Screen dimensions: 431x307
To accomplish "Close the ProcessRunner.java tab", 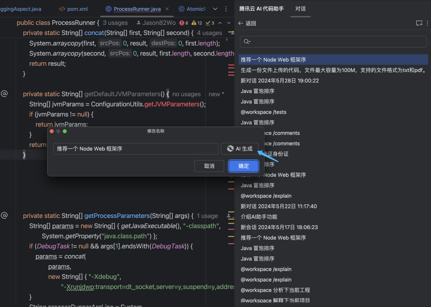I will tap(167, 9).
